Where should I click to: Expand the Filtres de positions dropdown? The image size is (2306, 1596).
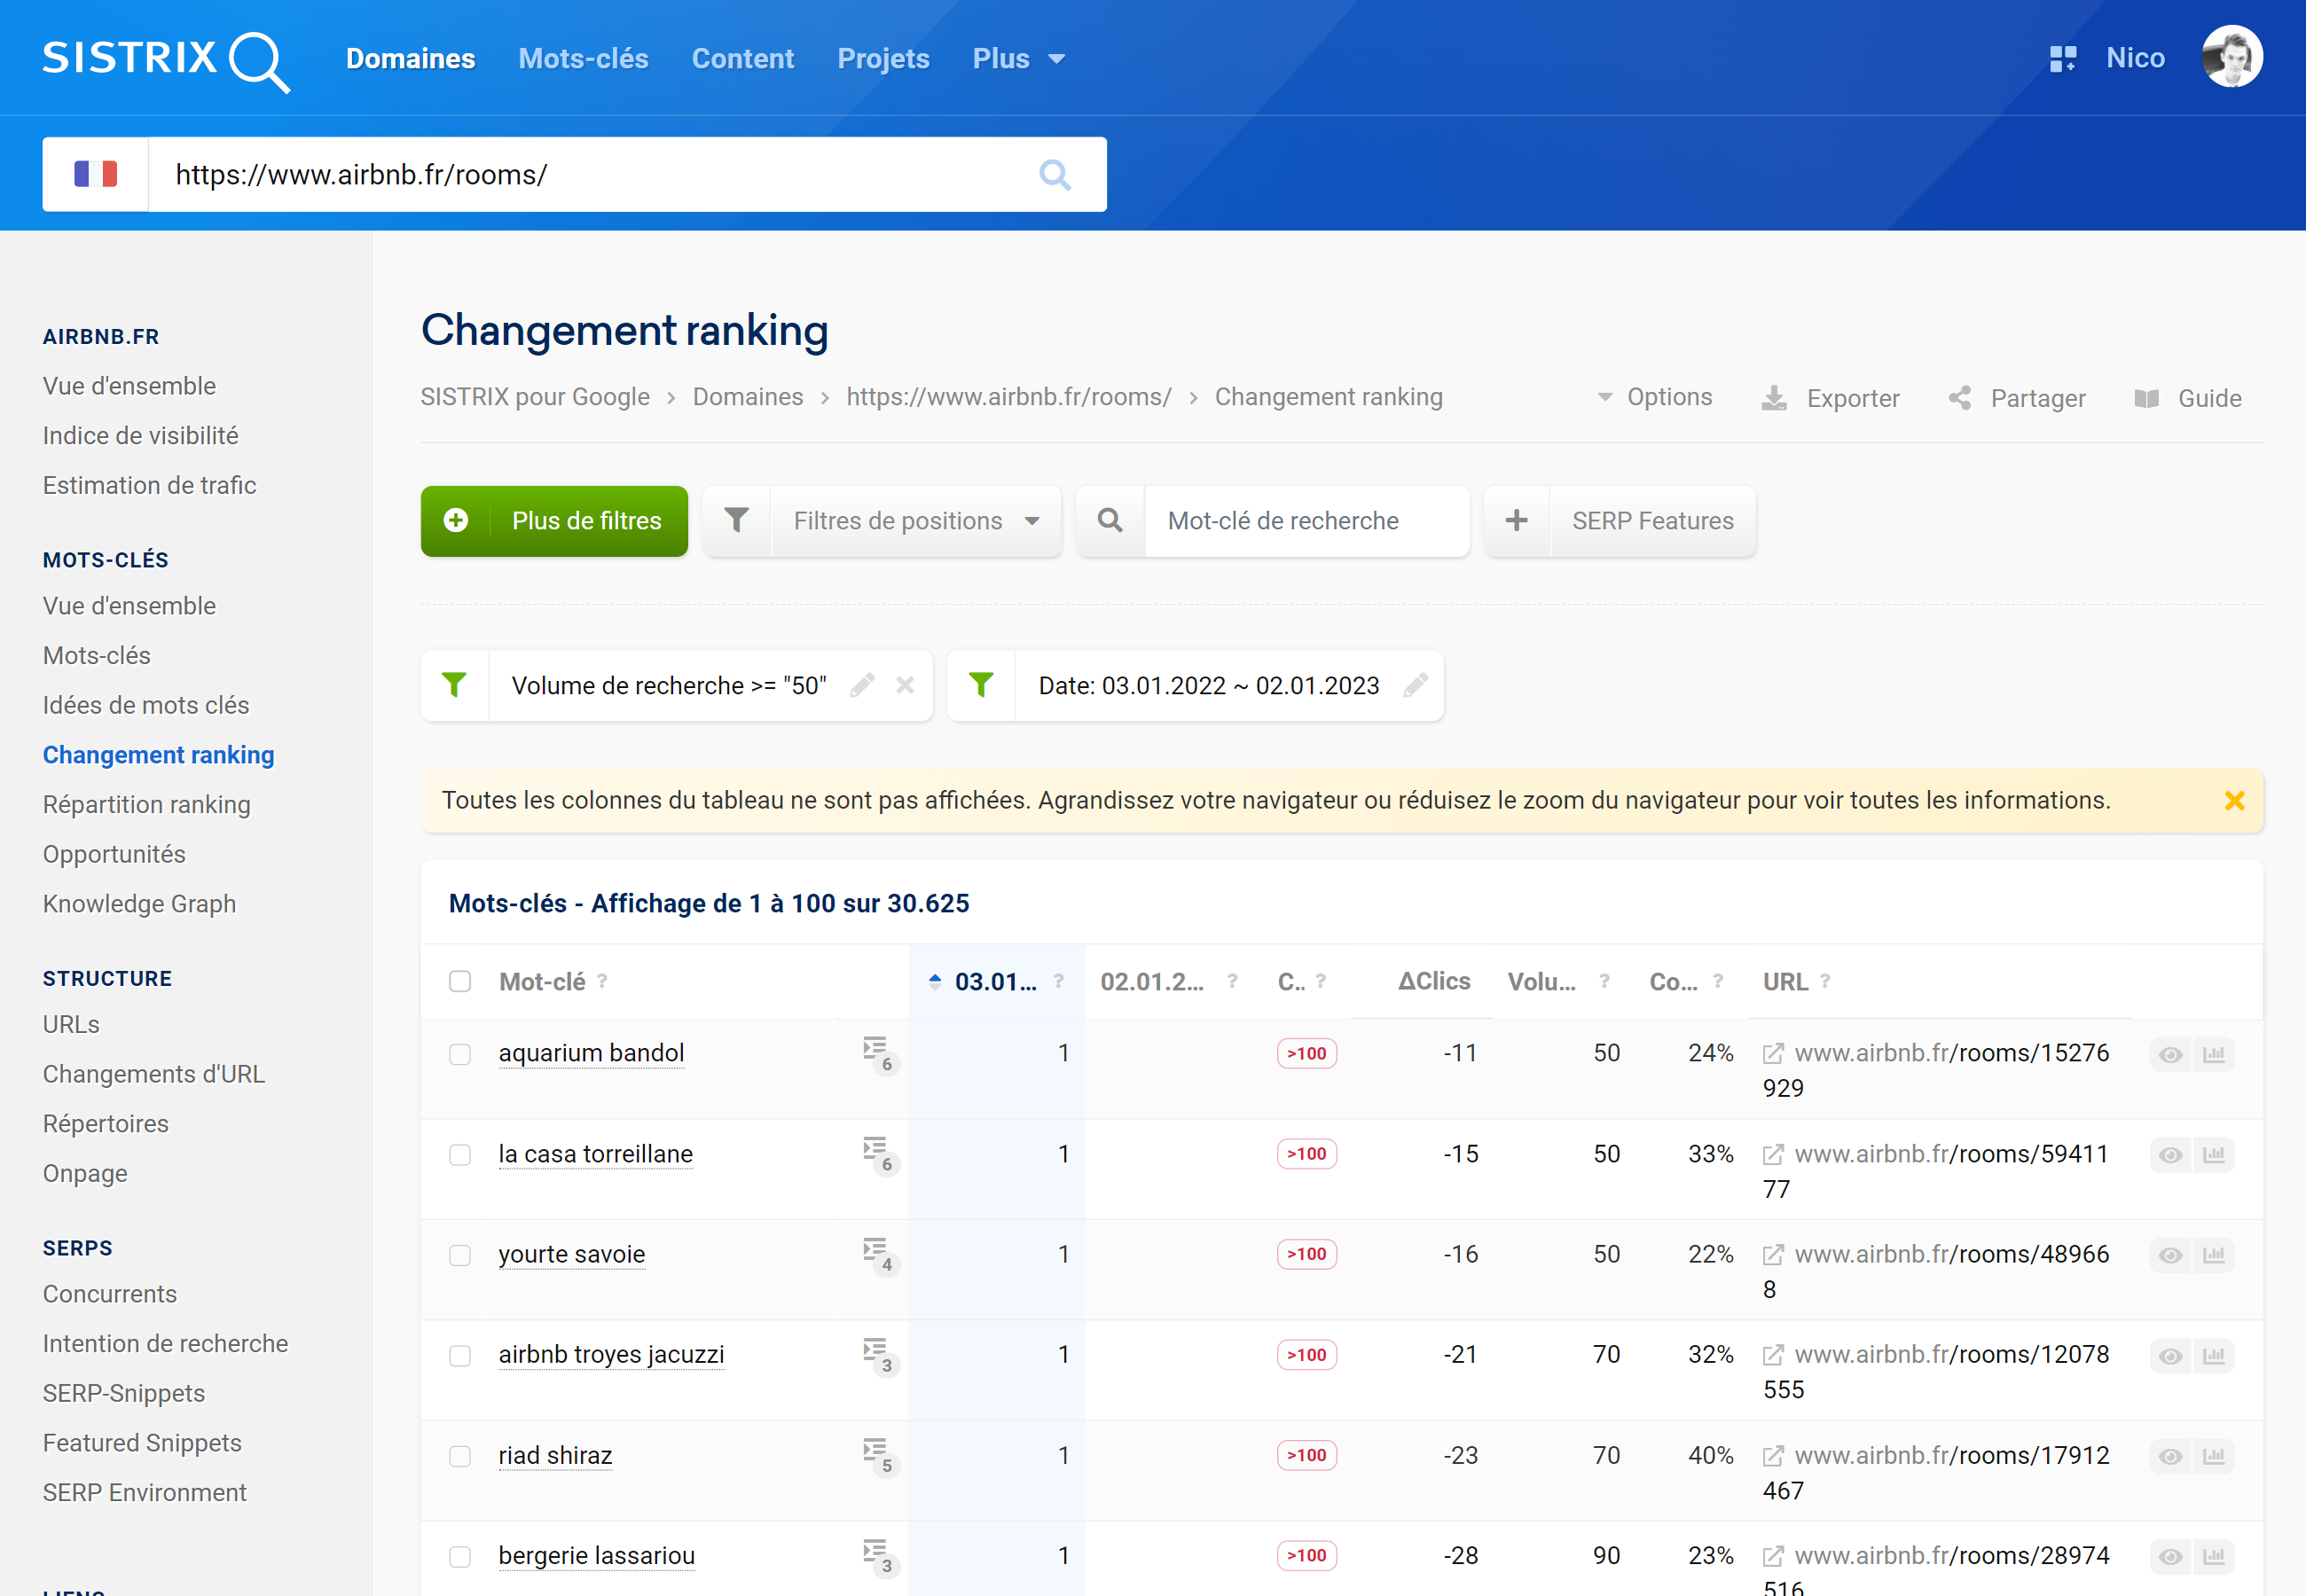(x=916, y=521)
